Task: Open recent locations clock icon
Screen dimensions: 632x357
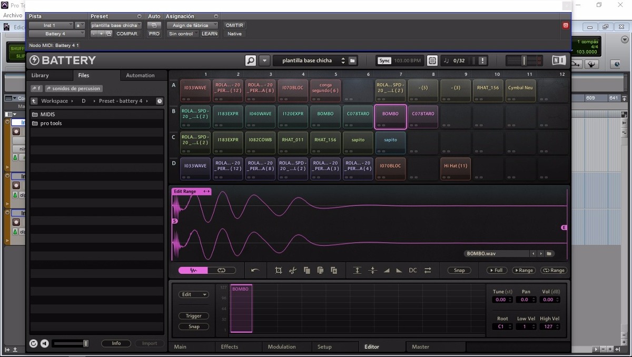Action: pyautogui.click(x=160, y=101)
